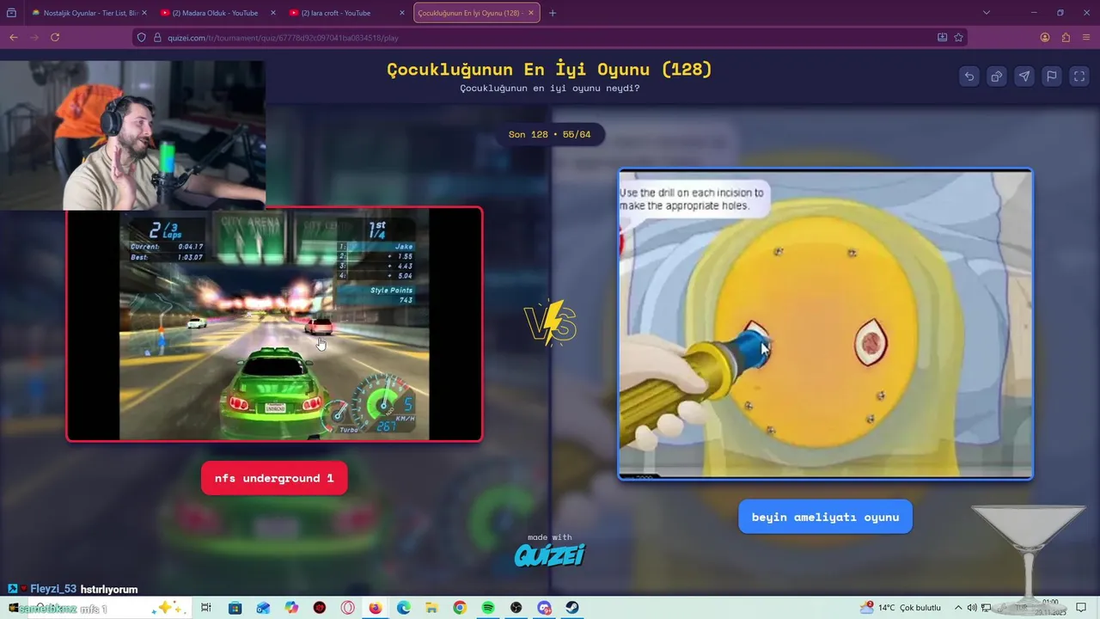Open Google Chrome from the taskbar
Image resolution: width=1100 pixels, height=619 pixels.
click(x=460, y=608)
